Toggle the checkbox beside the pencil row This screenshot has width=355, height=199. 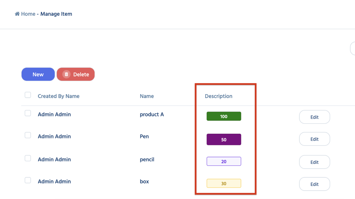tap(28, 158)
